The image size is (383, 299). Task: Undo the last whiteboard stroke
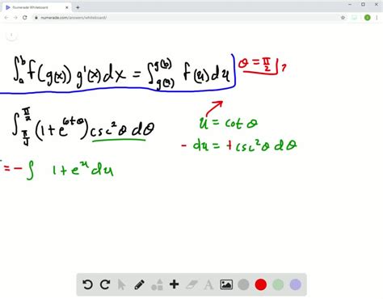tap(87, 284)
